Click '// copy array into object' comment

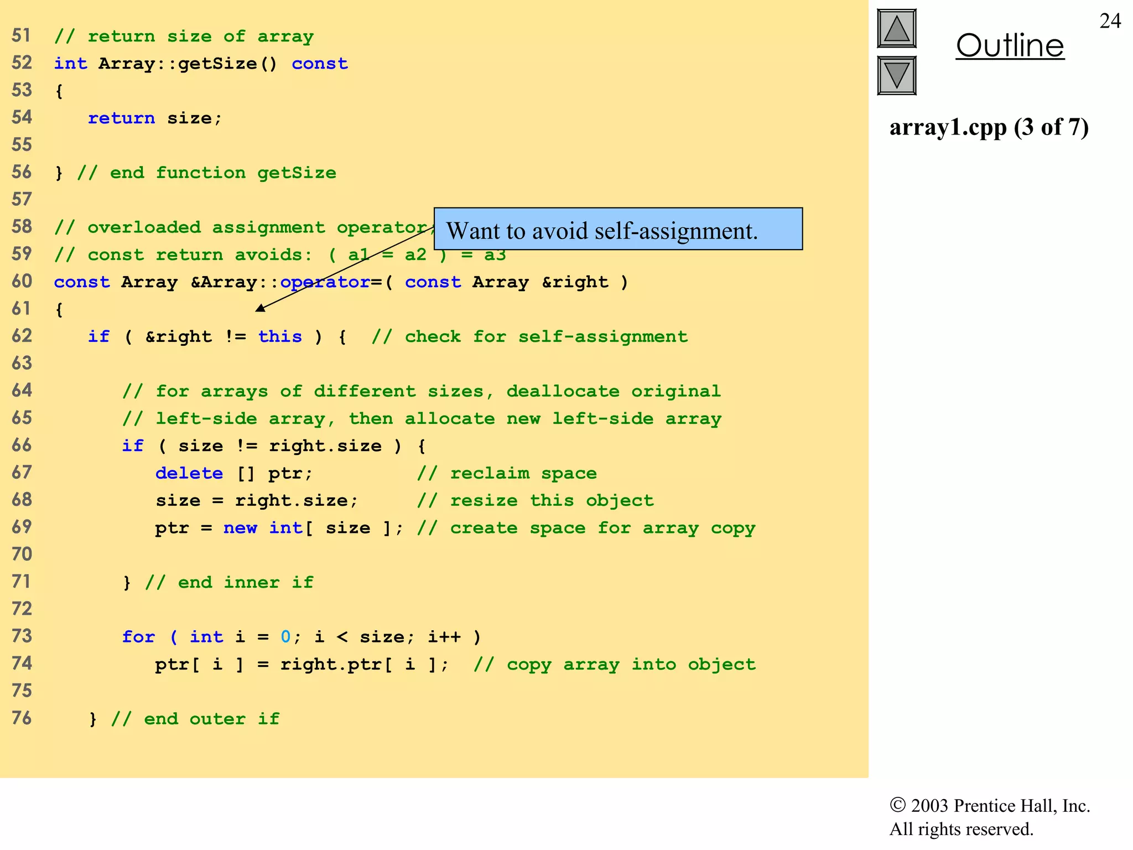coord(614,665)
